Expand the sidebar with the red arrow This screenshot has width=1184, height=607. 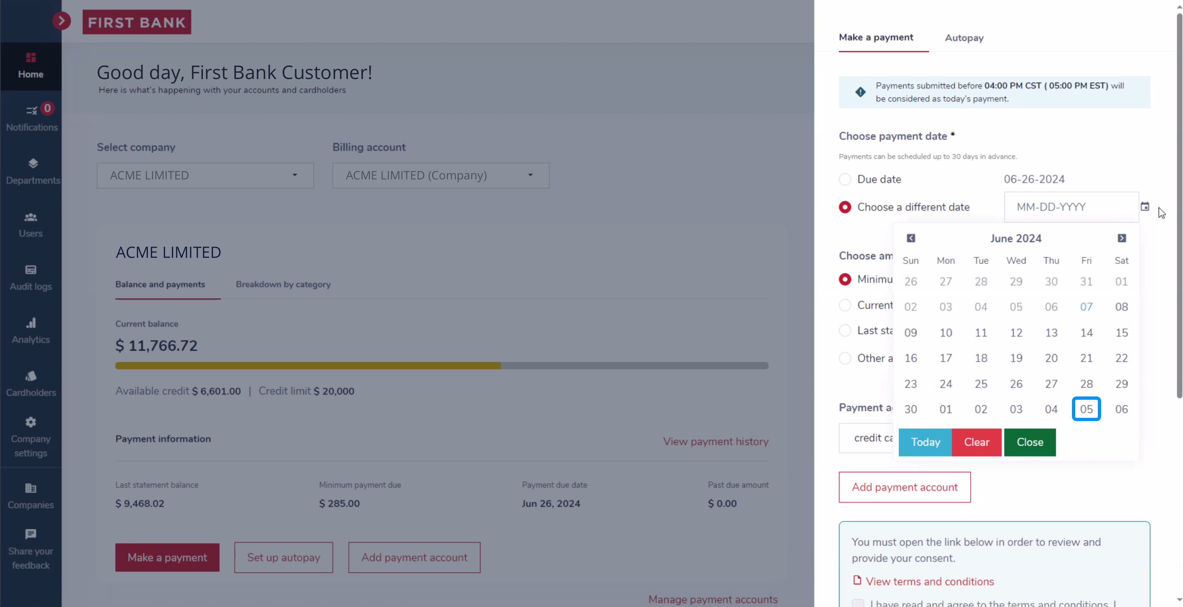pyautogui.click(x=62, y=21)
